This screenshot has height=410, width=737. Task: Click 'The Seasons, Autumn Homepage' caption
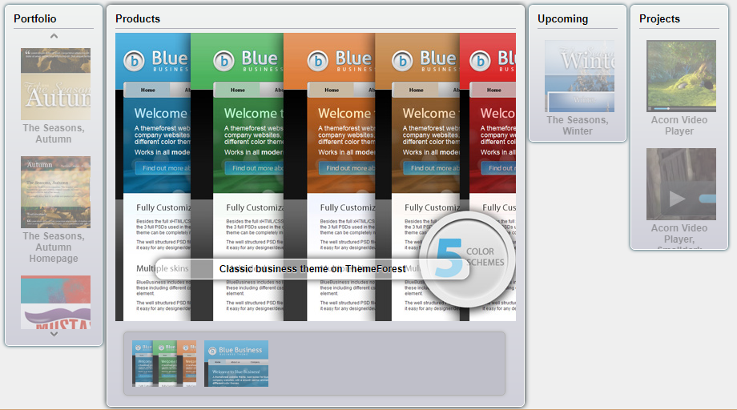click(54, 247)
